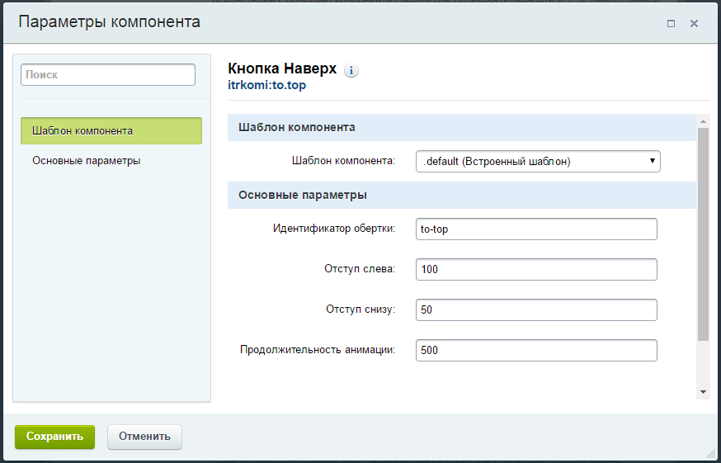The height and width of the screenshot is (463, 721).
Task: Click the Отступ снизу input field
Action: click(x=536, y=309)
